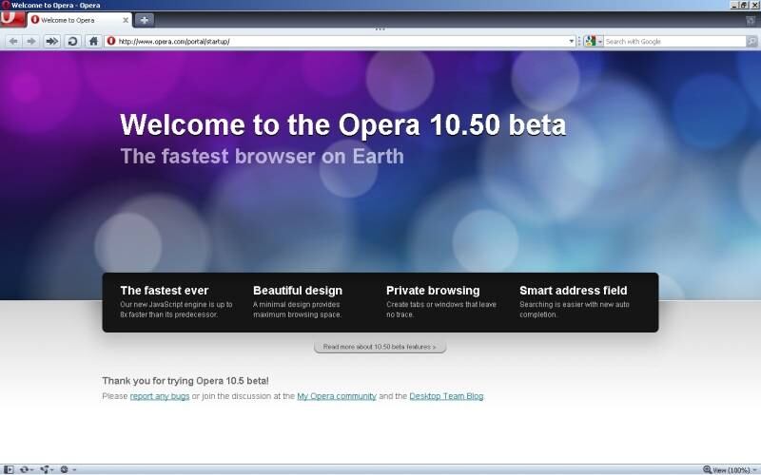Go to the Home page

93,41
